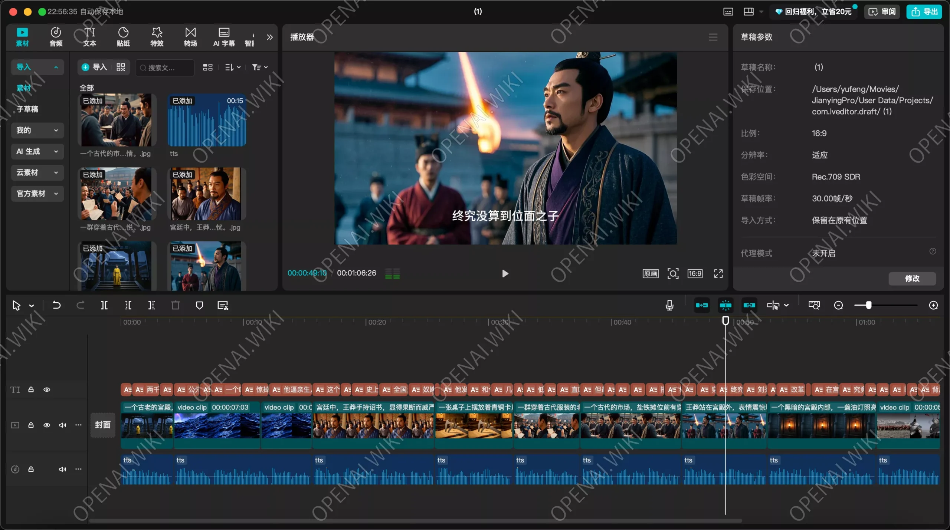The height and width of the screenshot is (530, 950).
Task: Zoom in the timeline with plus icon
Action: (x=933, y=305)
